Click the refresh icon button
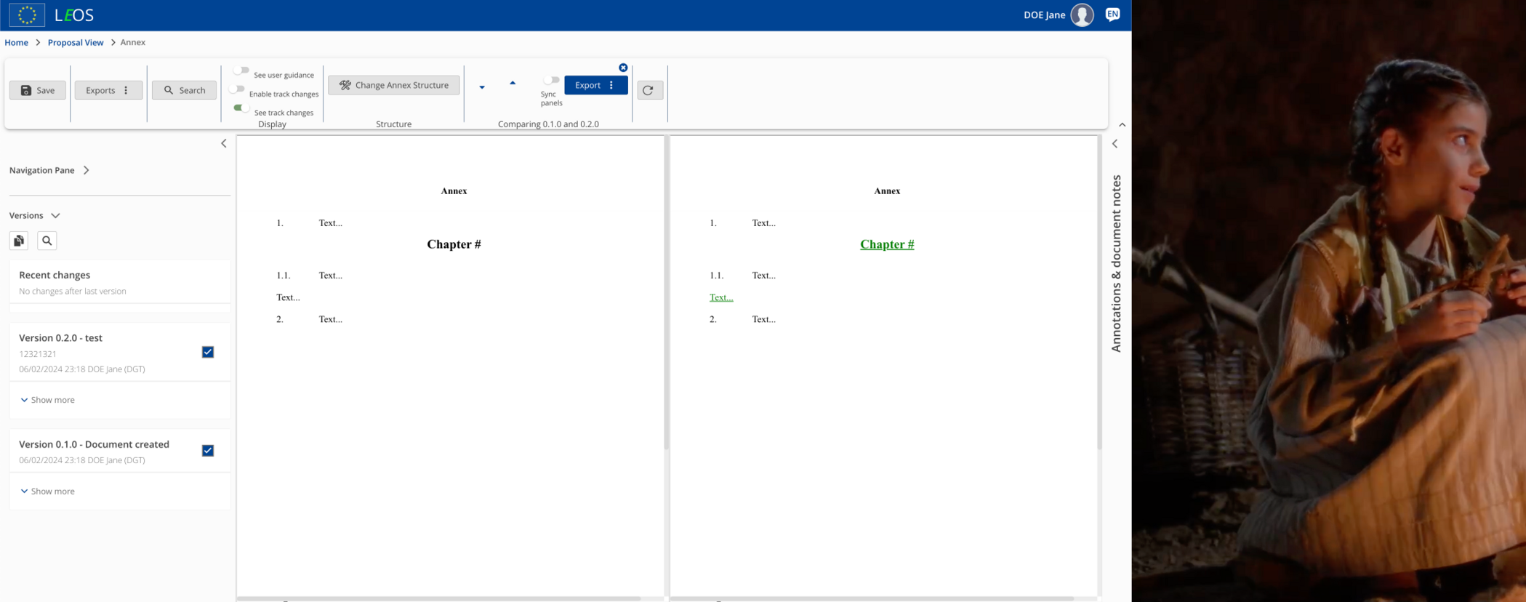The width and height of the screenshot is (1526, 602). pyautogui.click(x=650, y=90)
